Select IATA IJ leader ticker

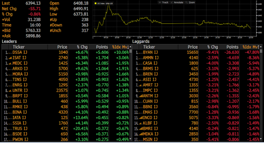point(19,118)
